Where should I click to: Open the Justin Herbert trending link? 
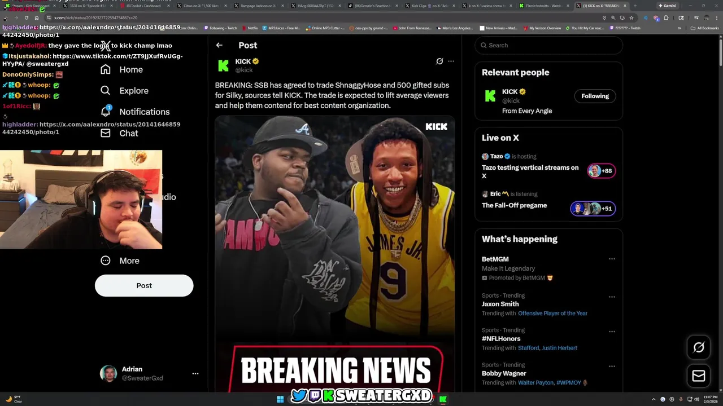pyautogui.click(x=559, y=348)
